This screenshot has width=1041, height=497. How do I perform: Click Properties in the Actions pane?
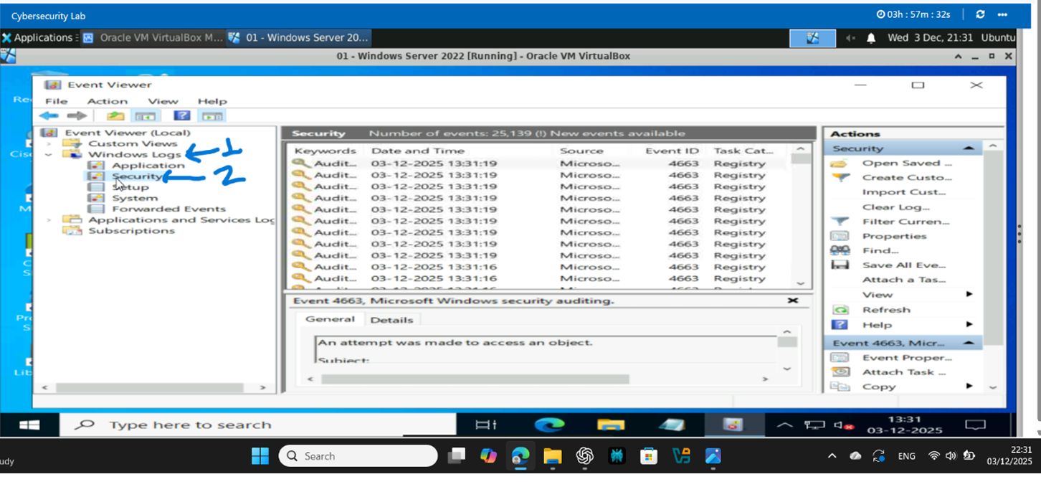pos(894,236)
